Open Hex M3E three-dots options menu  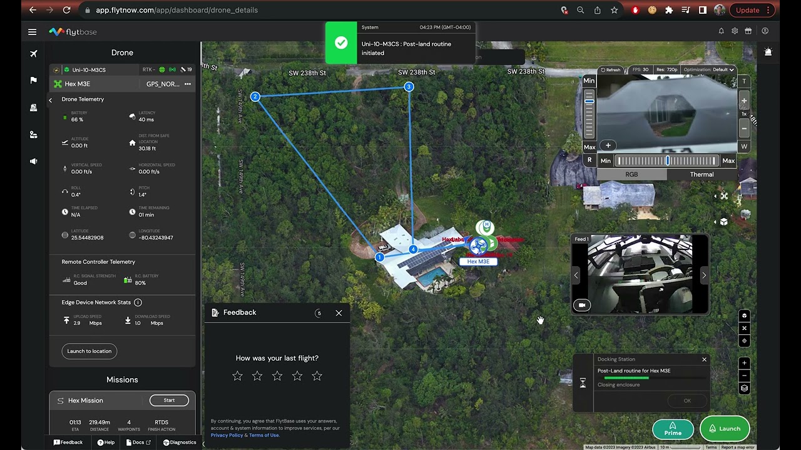pyautogui.click(x=187, y=84)
